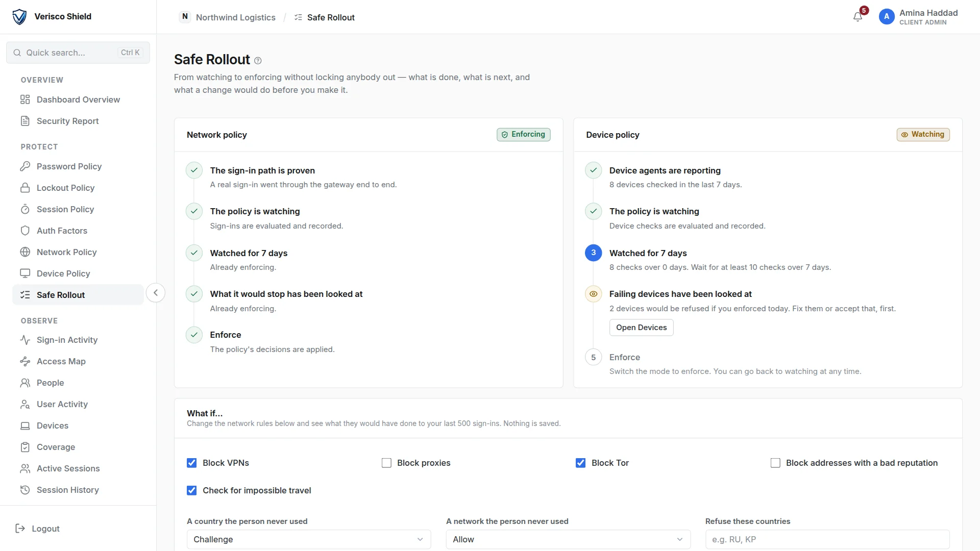
Task: Open the notifications bell
Action: (857, 17)
